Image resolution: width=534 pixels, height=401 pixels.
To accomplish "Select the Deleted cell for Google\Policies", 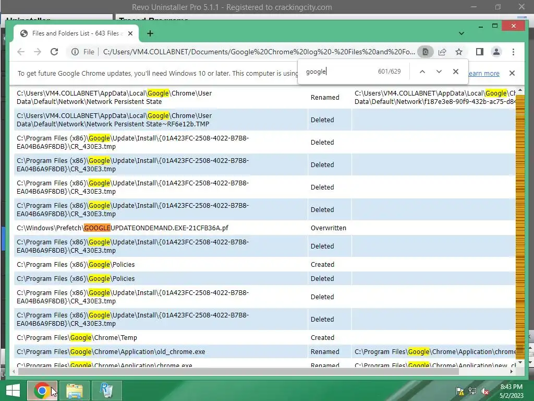I will pyautogui.click(x=322, y=279).
